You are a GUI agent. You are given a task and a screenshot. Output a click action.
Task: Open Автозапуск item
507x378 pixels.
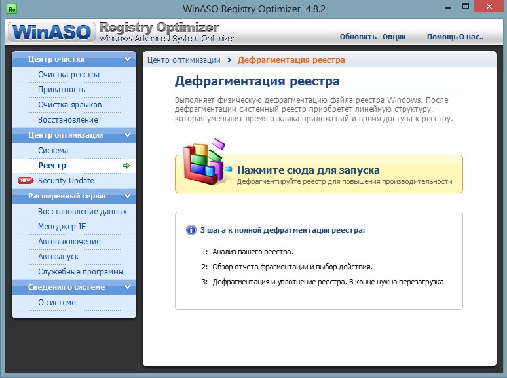[74, 257]
